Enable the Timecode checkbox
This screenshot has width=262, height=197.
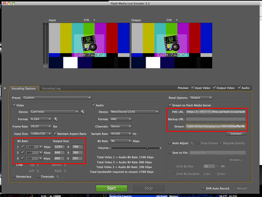point(38,177)
